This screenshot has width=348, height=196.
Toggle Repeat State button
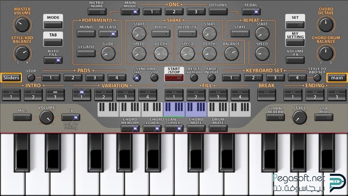[x=240, y=33]
